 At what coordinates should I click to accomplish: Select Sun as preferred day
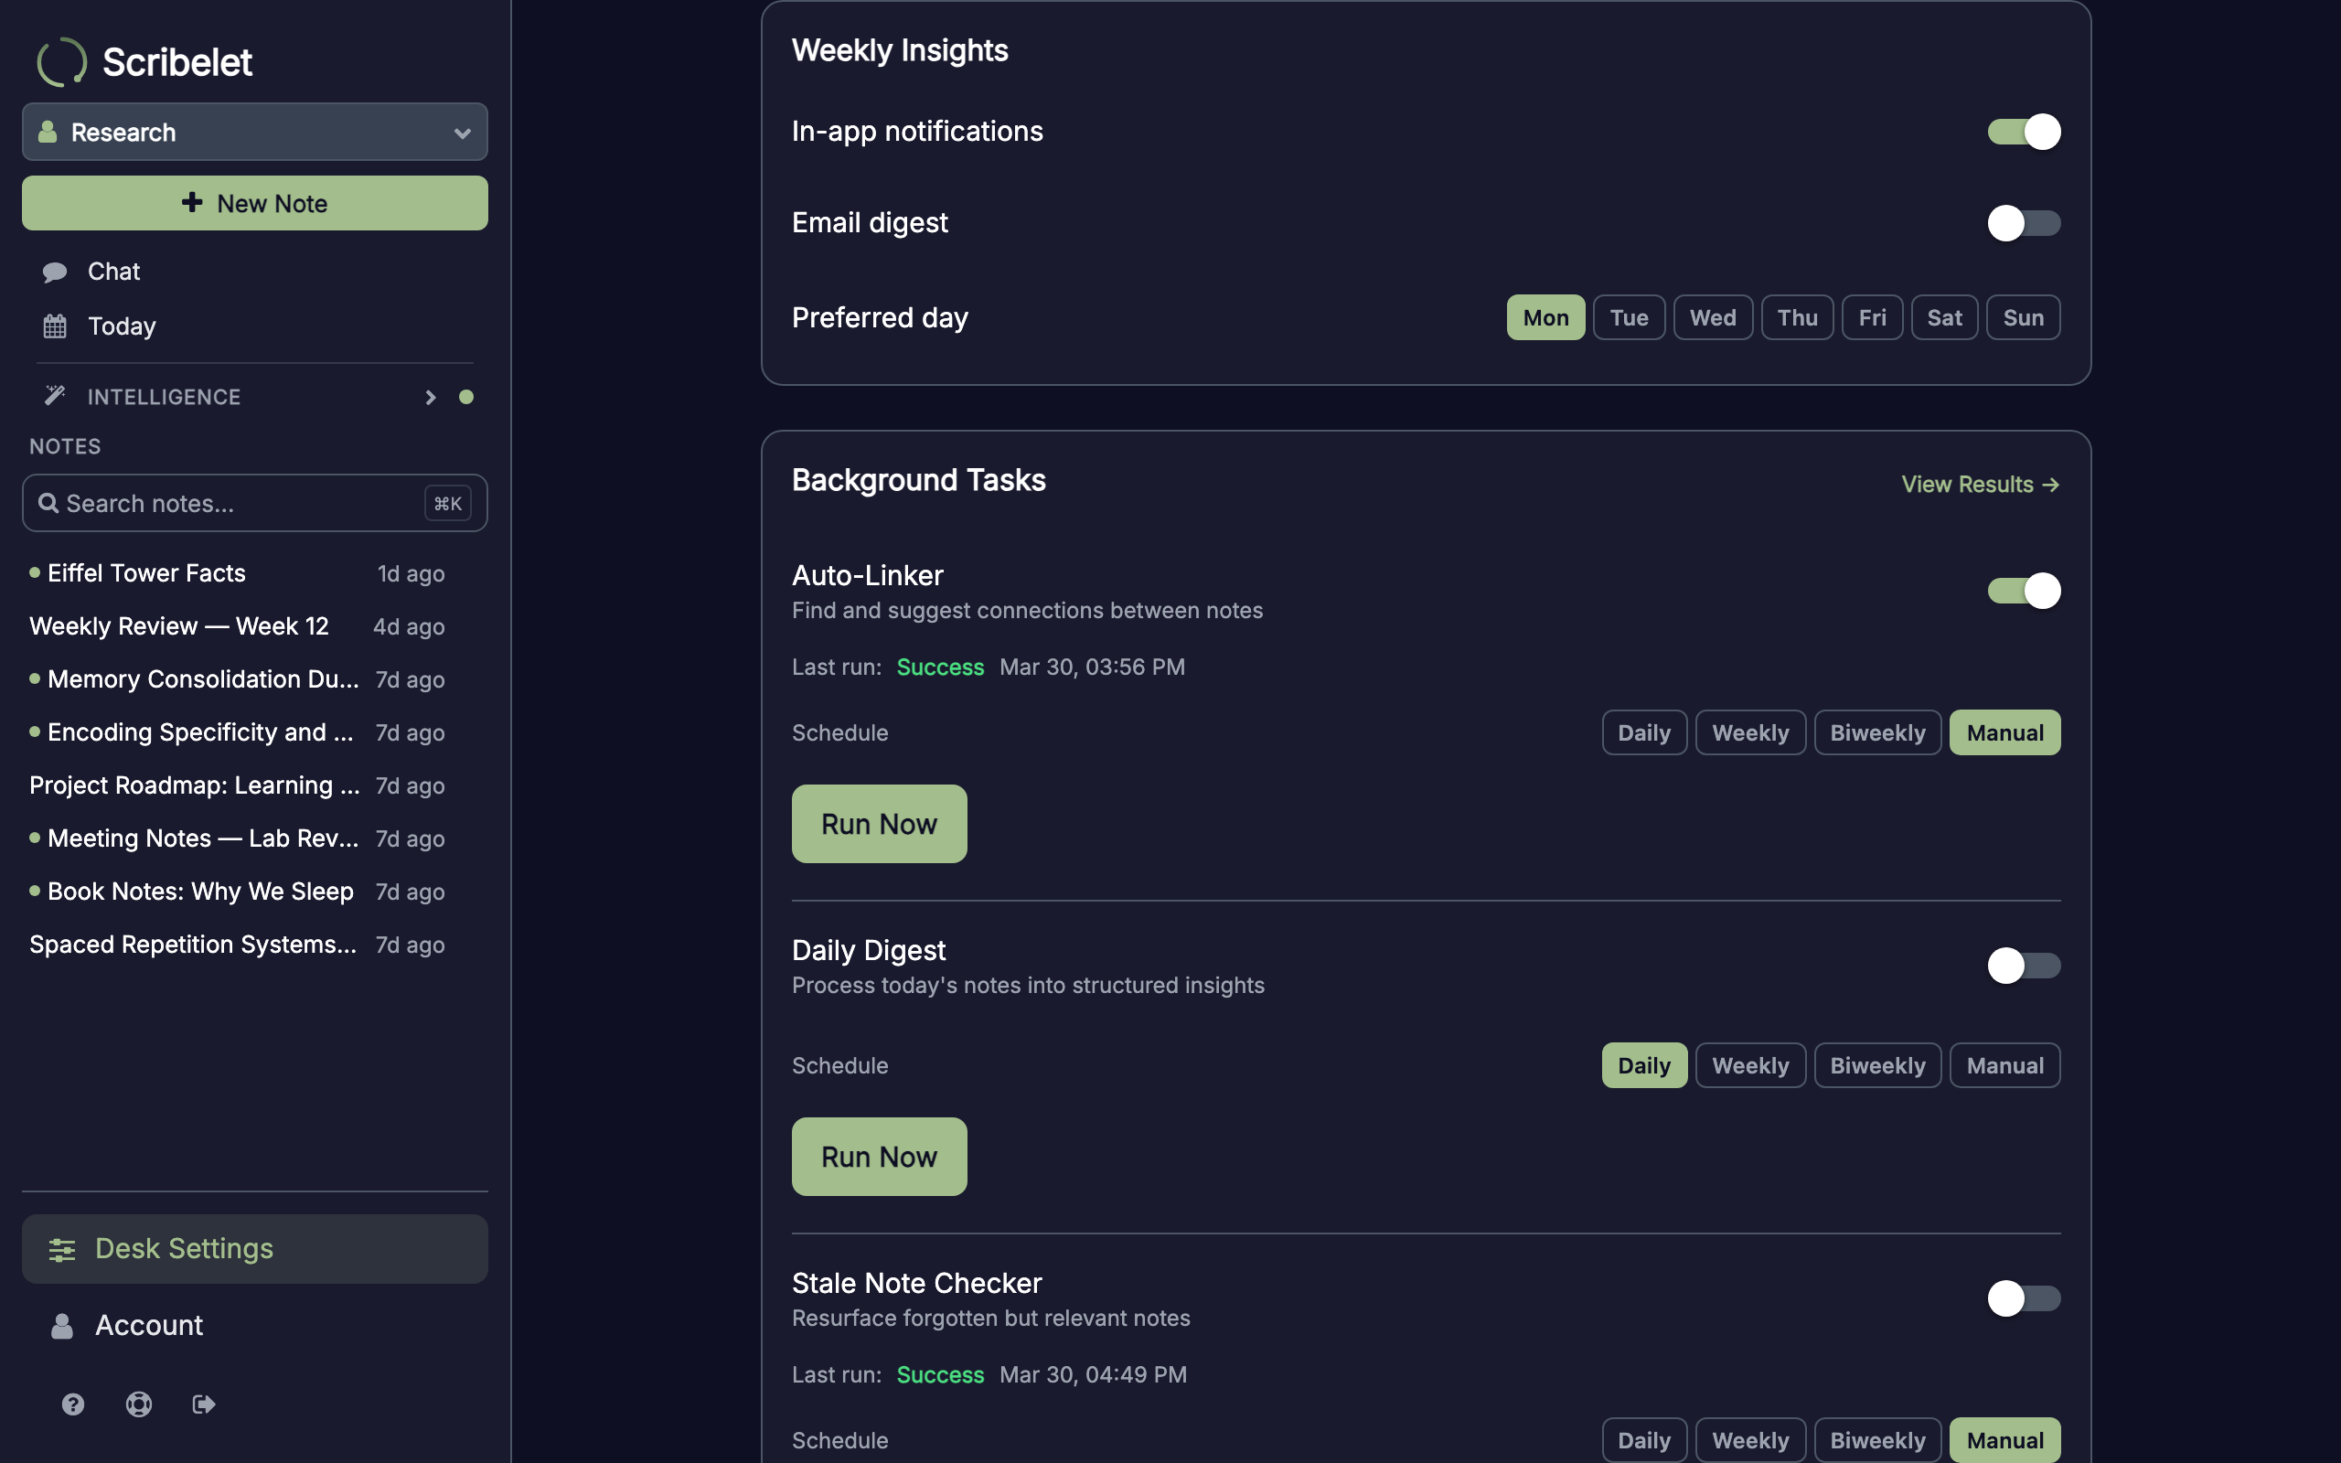(x=2023, y=317)
